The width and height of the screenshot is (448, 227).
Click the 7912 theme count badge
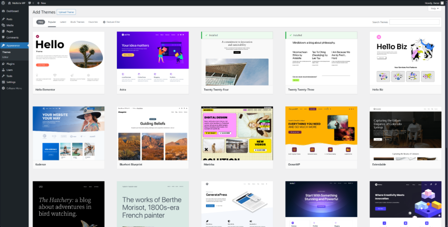coord(41,22)
